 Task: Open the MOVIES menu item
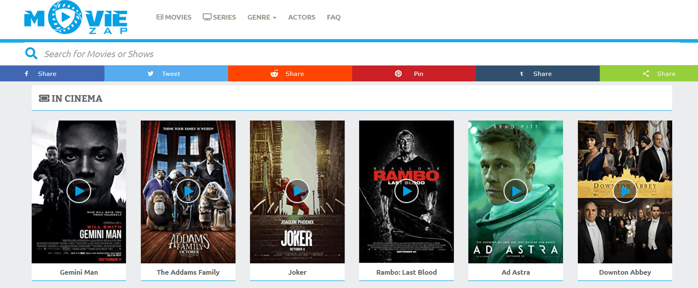[x=174, y=17]
